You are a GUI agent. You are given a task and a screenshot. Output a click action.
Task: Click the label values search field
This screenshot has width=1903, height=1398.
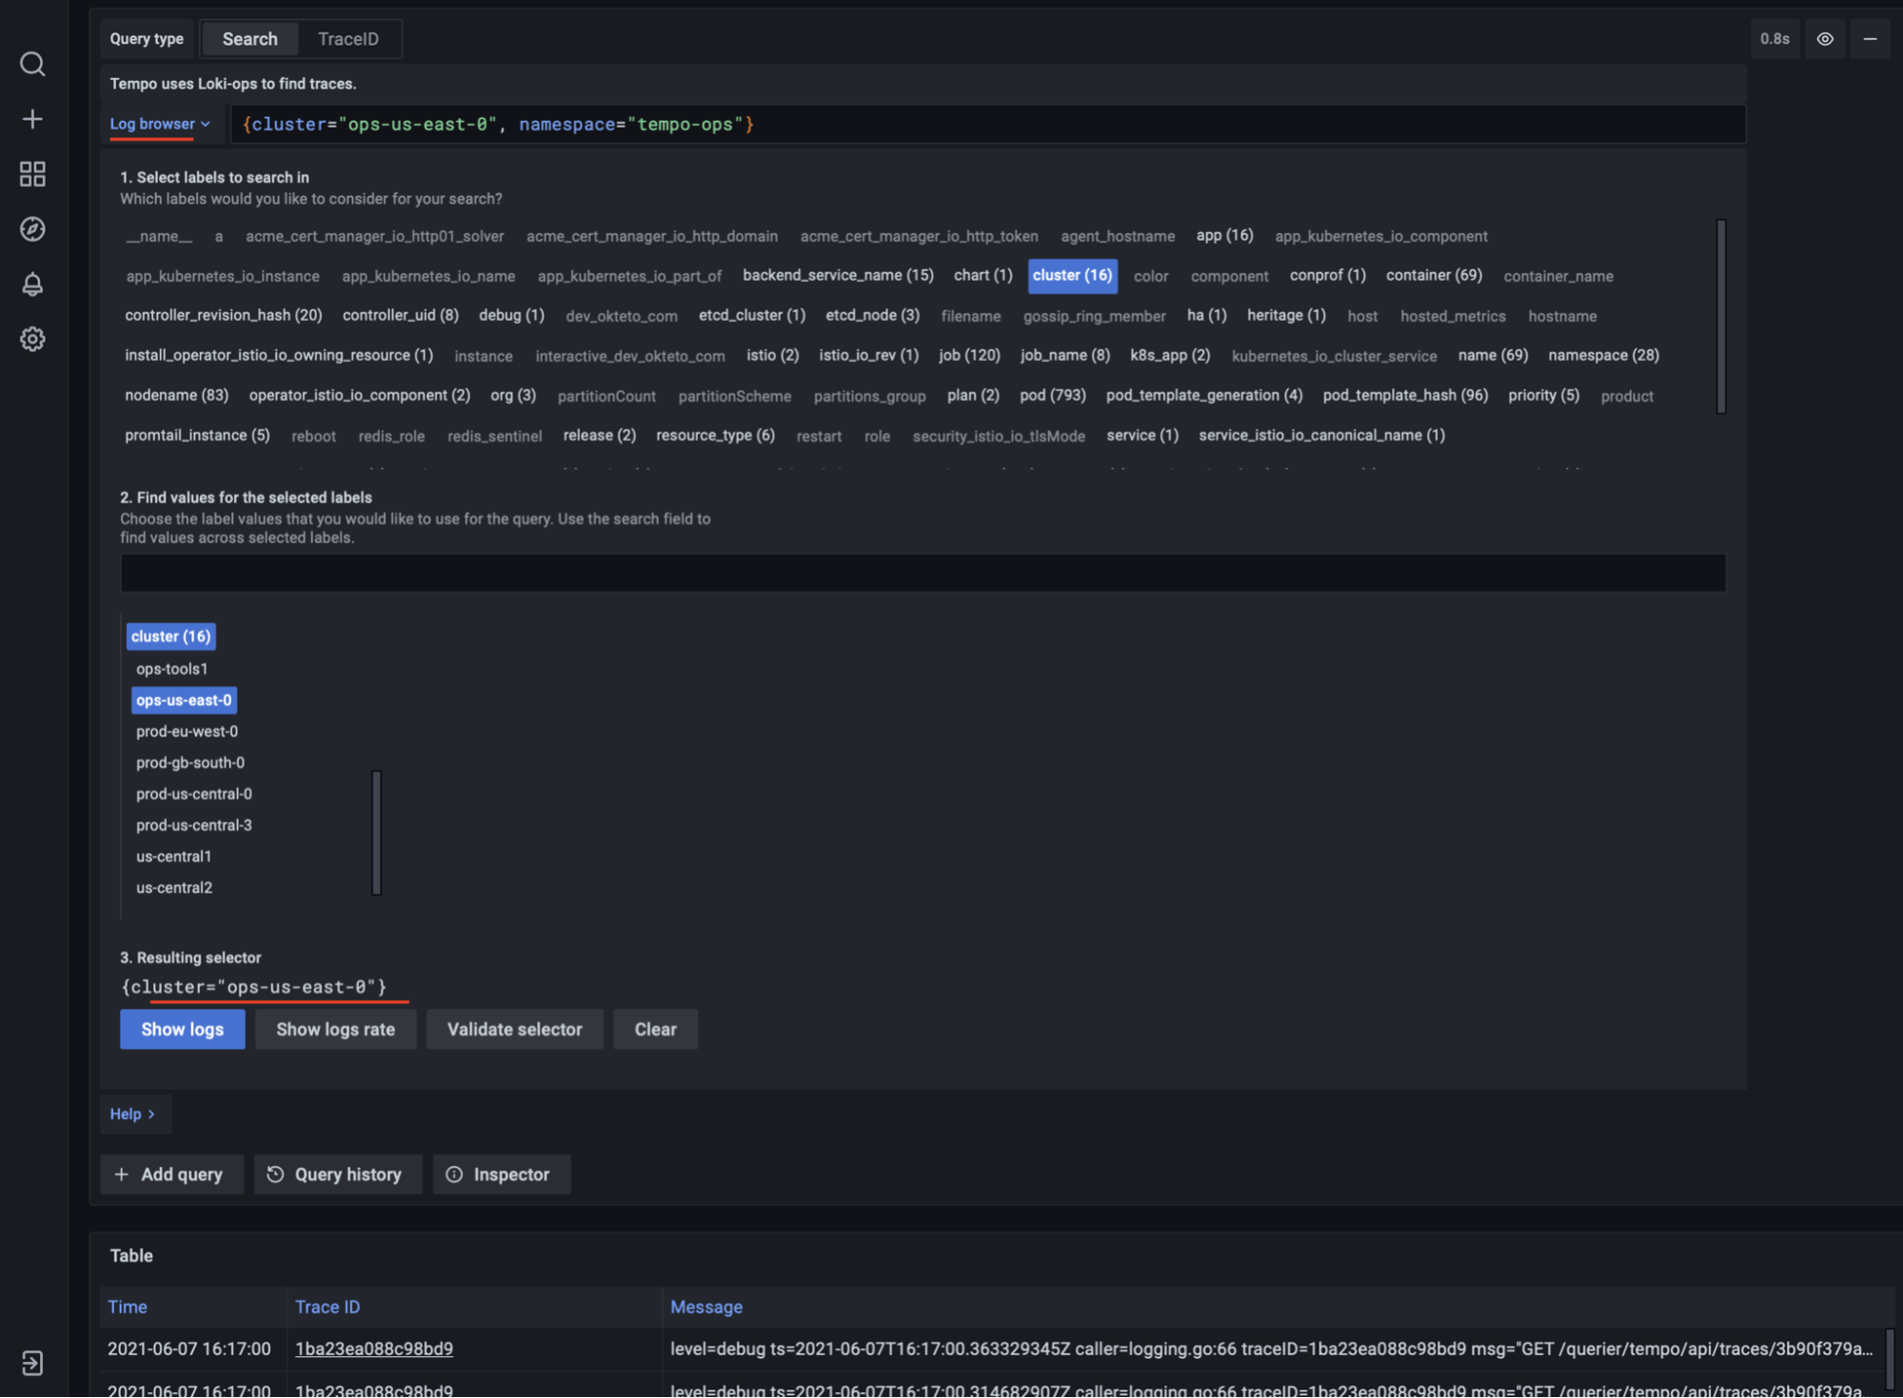pyautogui.click(x=922, y=573)
